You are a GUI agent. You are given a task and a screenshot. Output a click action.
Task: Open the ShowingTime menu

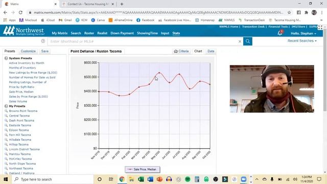[147, 33]
